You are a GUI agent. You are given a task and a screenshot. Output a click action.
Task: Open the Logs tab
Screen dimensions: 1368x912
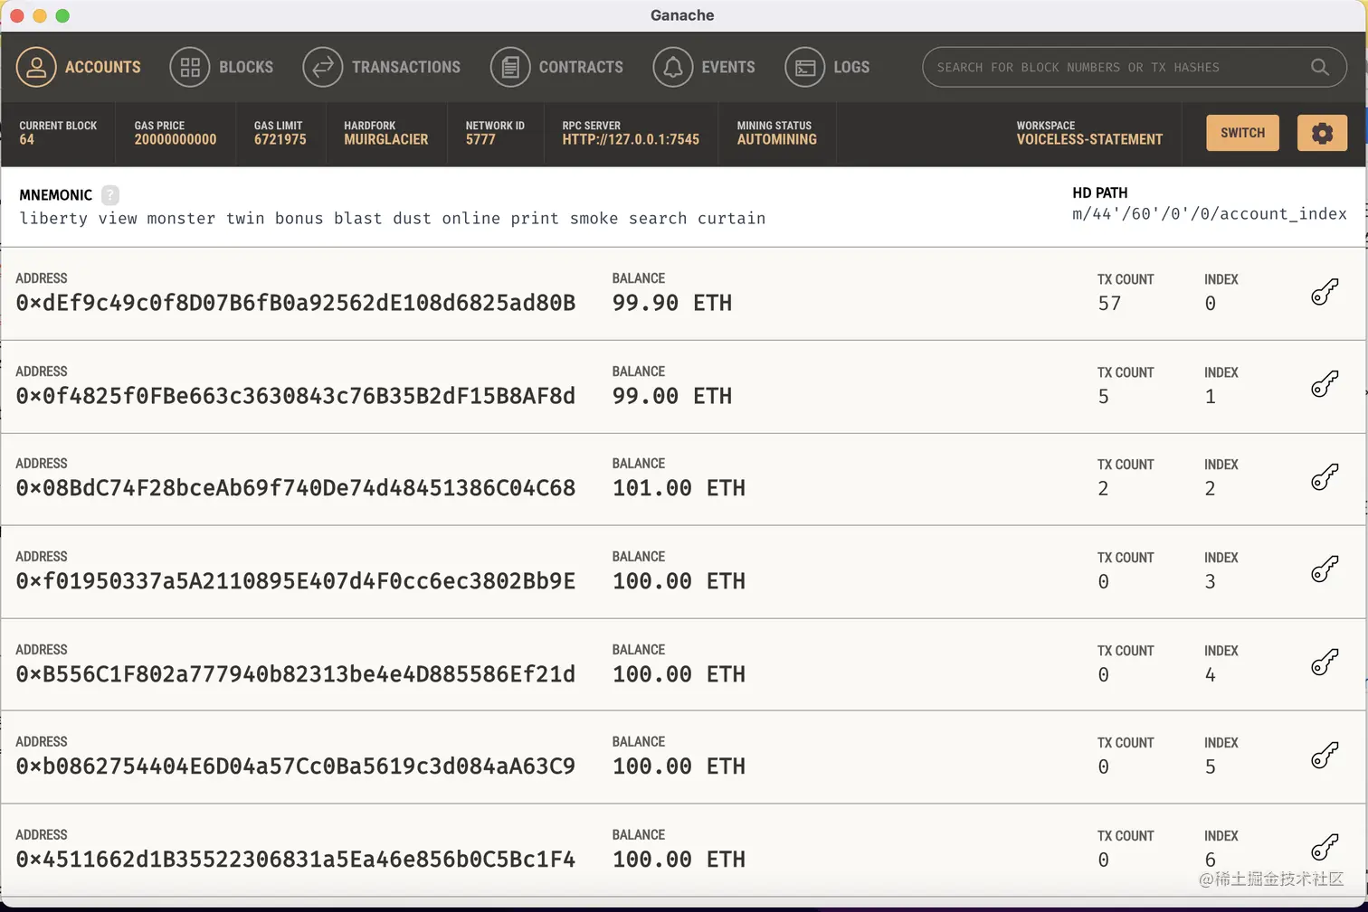point(827,67)
